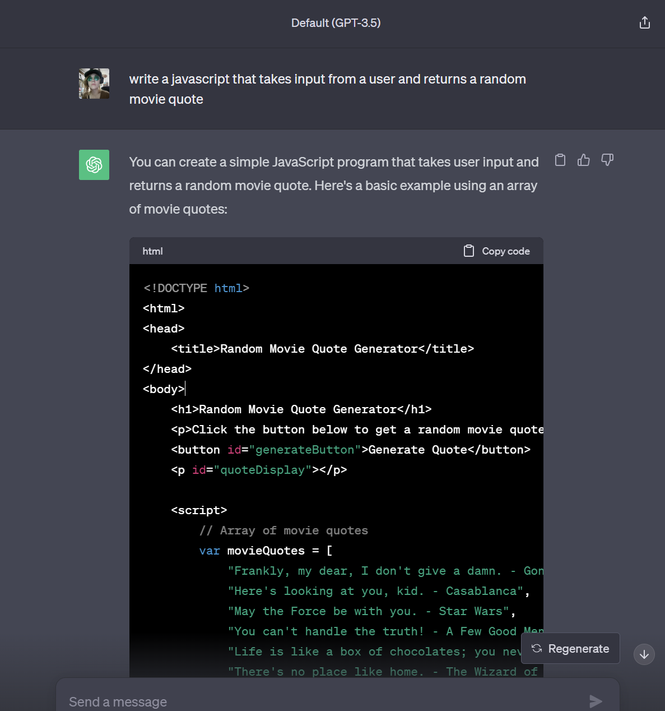This screenshot has height=711, width=665.
Task: Click the green ChatGPT logo avatar
Action: [94, 165]
